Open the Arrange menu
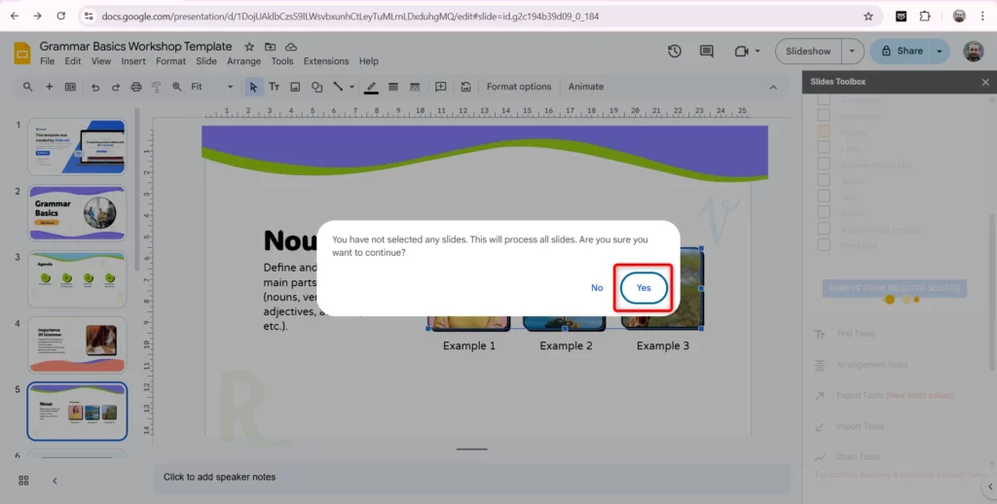This screenshot has height=504, width=997. (x=243, y=61)
